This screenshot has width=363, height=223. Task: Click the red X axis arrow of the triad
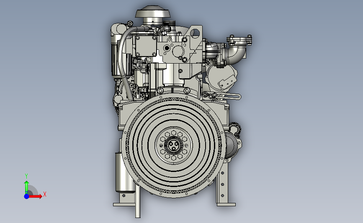36,196
